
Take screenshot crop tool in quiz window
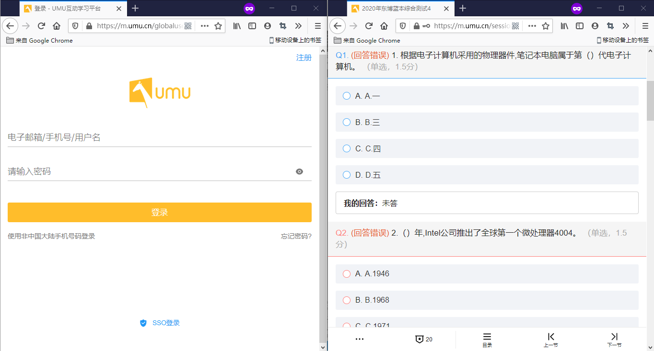(610, 26)
